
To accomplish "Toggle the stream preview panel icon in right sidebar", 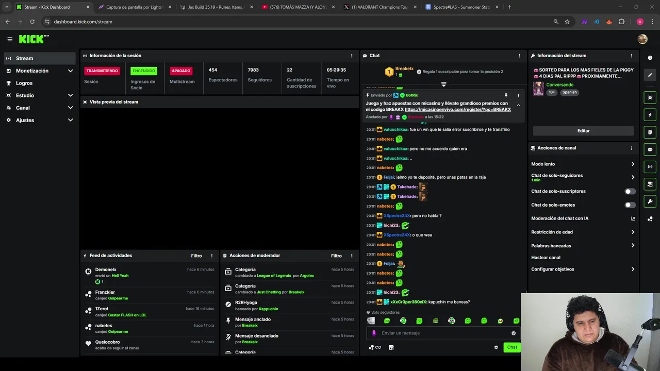I will coord(650,97).
